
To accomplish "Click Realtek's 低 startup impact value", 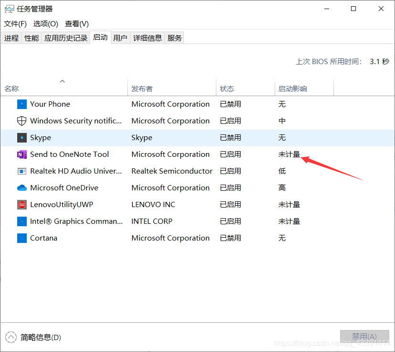I will click(282, 171).
